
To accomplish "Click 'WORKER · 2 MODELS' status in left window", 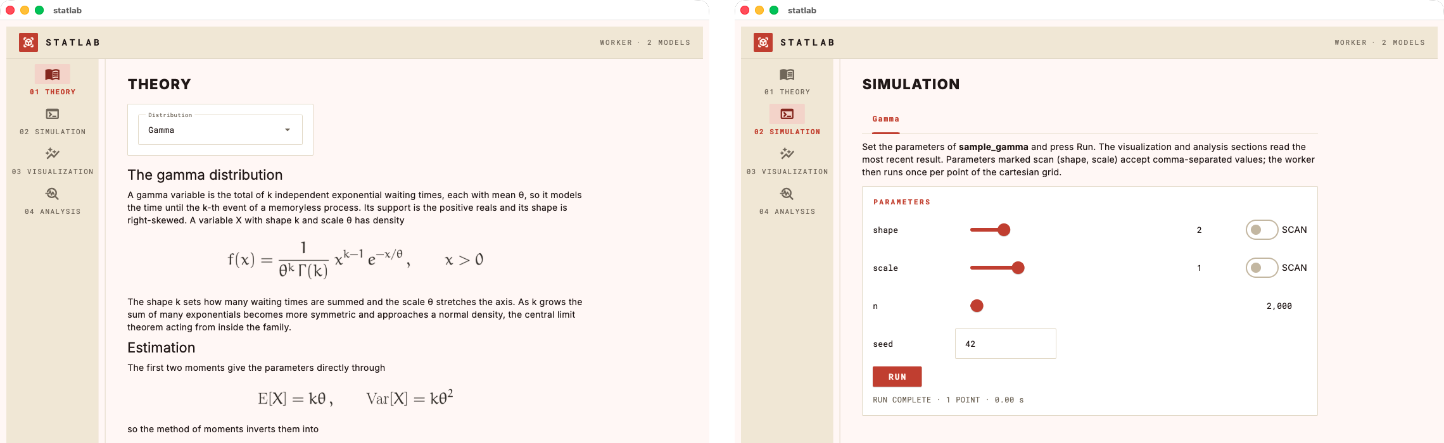I will 645,42.
